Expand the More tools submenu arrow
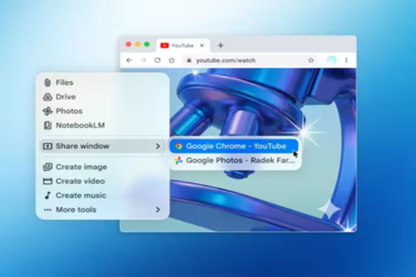The image size is (416, 277). 158,210
